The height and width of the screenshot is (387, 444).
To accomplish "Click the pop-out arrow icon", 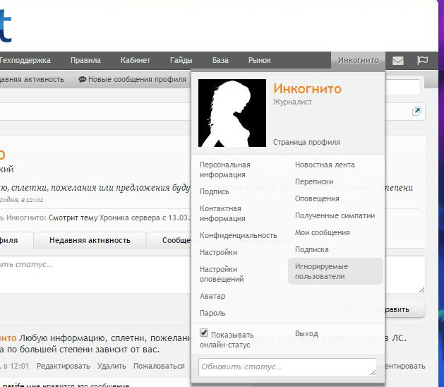I will pyautogui.click(x=416, y=112).
